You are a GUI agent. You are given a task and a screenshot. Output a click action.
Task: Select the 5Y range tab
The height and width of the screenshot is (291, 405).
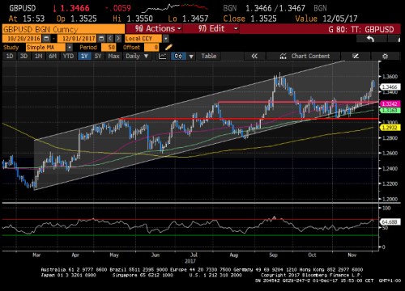(x=98, y=56)
